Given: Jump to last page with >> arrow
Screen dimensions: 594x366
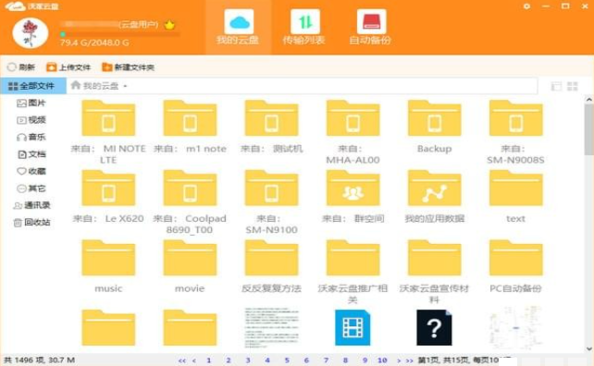Looking at the screenshot, I should coord(409,360).
